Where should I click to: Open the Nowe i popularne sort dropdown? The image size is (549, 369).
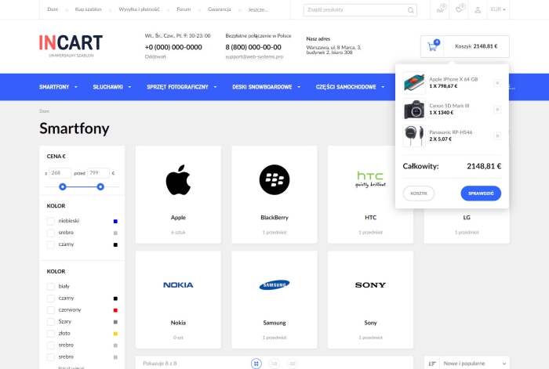pyautogui.click(x=474, y=364)
